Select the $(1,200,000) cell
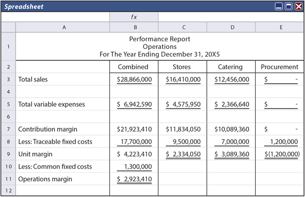 click(280, 154)
